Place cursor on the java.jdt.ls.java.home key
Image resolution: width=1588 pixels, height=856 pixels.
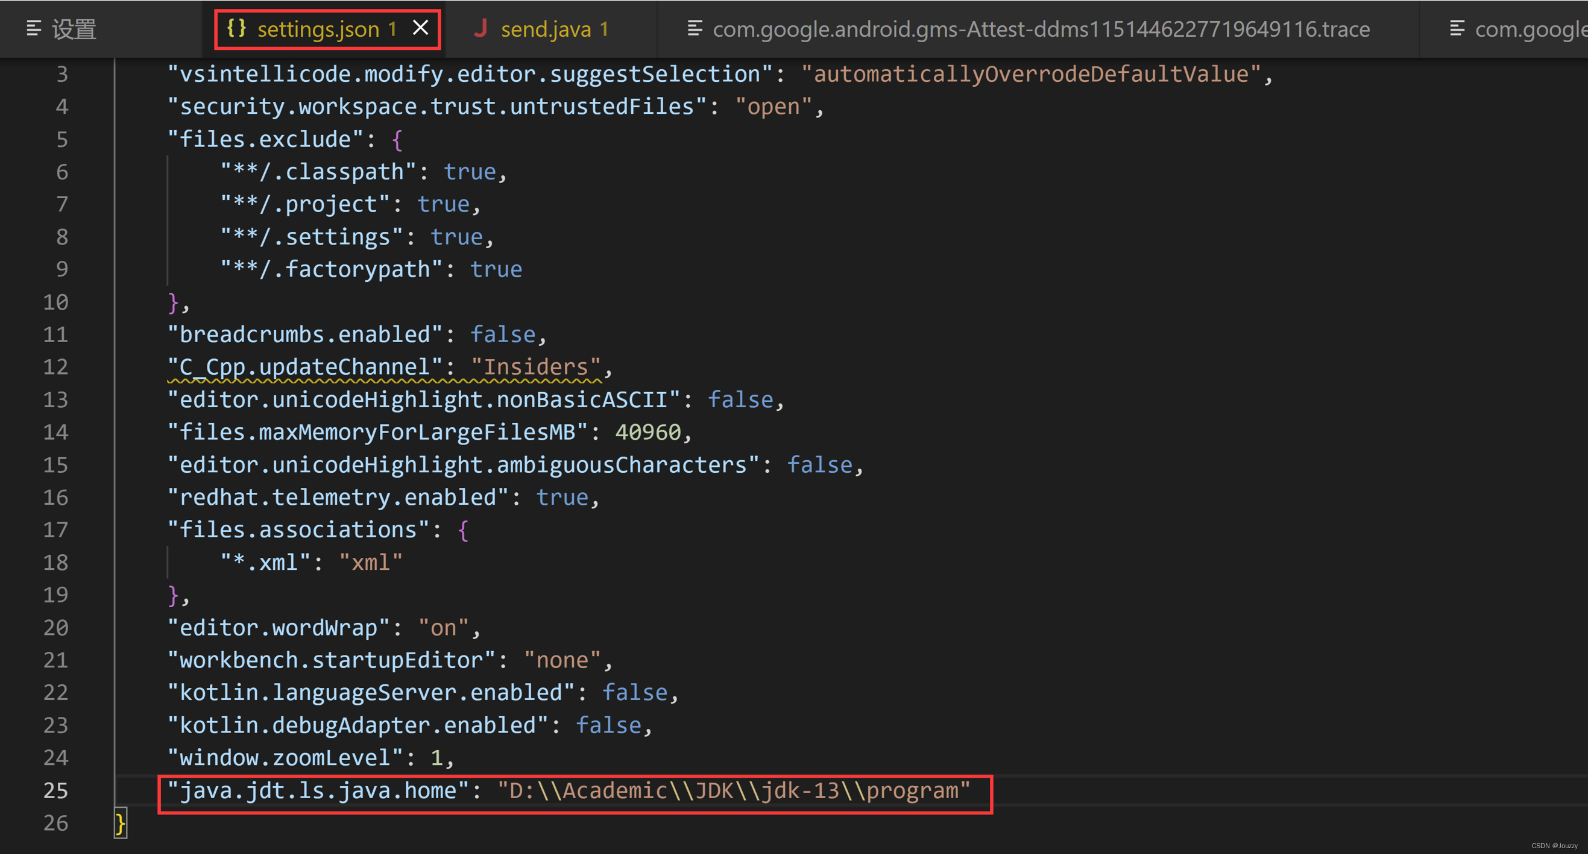point(318,791)
